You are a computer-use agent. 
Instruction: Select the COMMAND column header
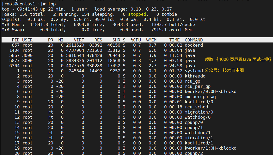point(194,40)
